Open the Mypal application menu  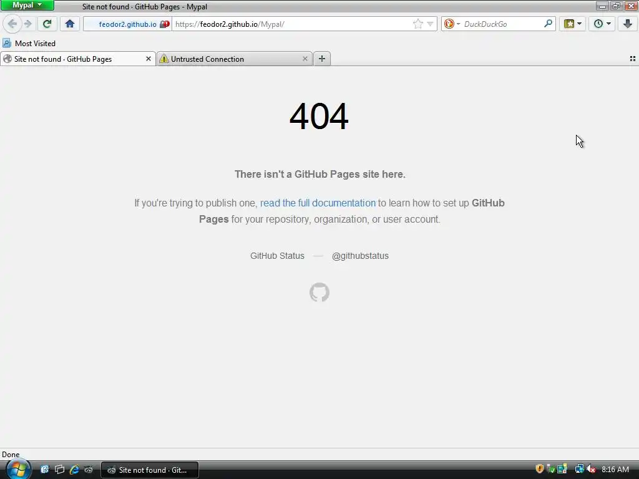(x=27, y=5)
